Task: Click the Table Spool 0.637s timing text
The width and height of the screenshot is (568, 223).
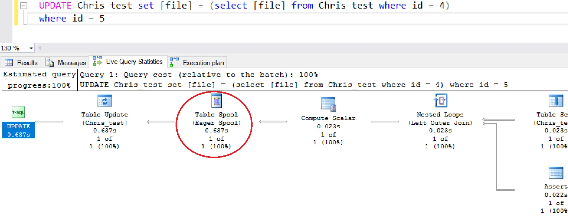Action: 217,130
